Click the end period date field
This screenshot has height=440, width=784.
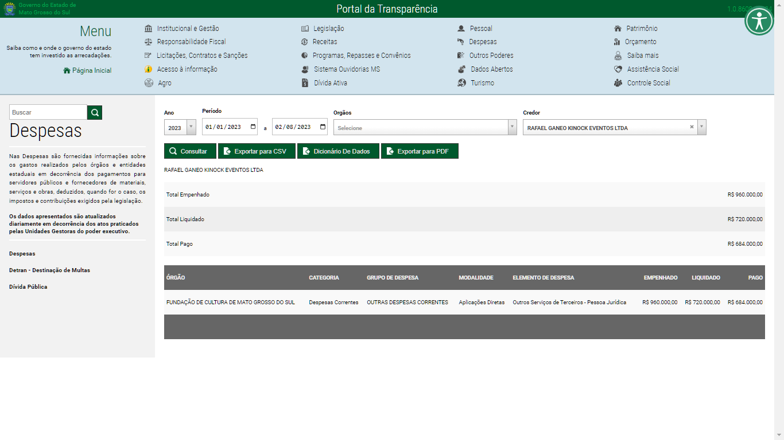point(300,127)
